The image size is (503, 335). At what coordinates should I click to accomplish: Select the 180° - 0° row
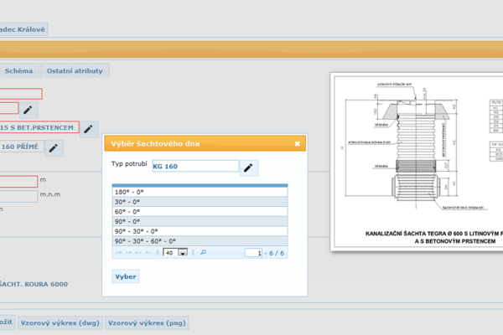(200, 192)
